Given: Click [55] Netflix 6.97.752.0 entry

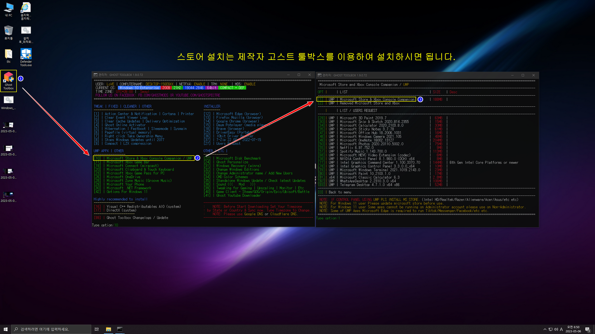Looking at the screenshot, I should [x=345, y=147].
